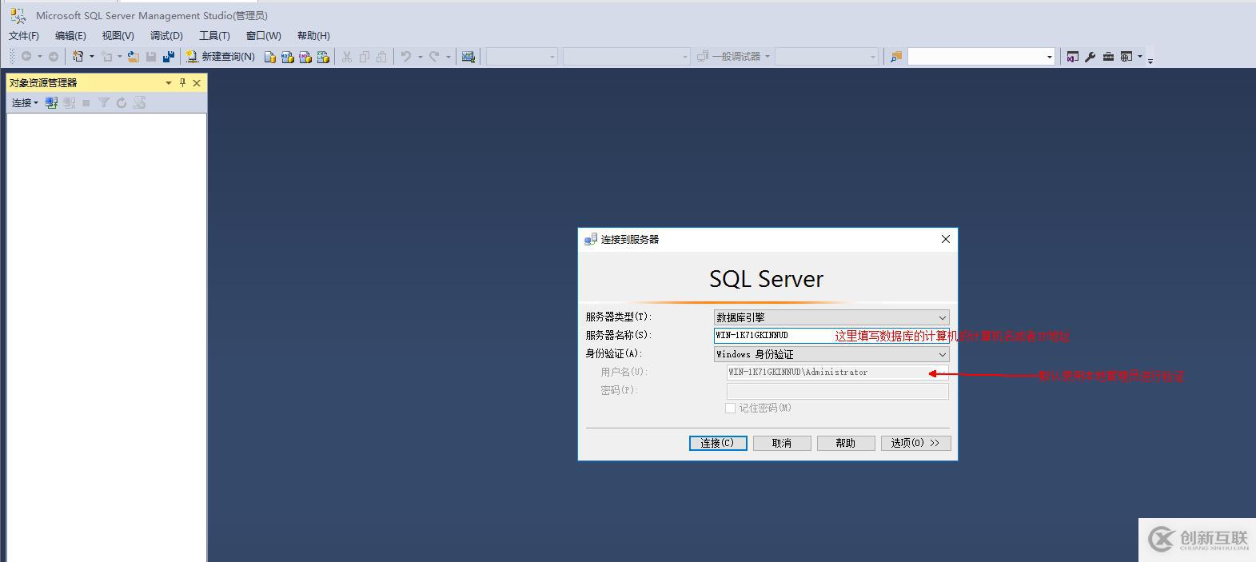Viewport: 1256px width, 562px height.
Task: Click the Object Explorer filter icon
Action: (104, 102)
